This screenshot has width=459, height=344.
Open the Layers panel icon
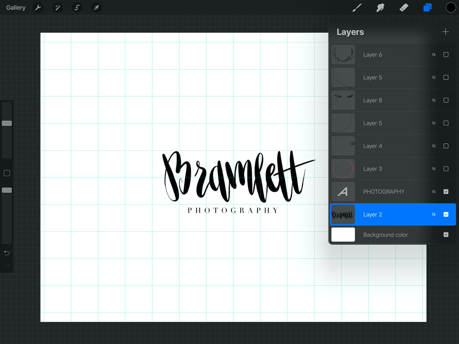pos(427,7)
